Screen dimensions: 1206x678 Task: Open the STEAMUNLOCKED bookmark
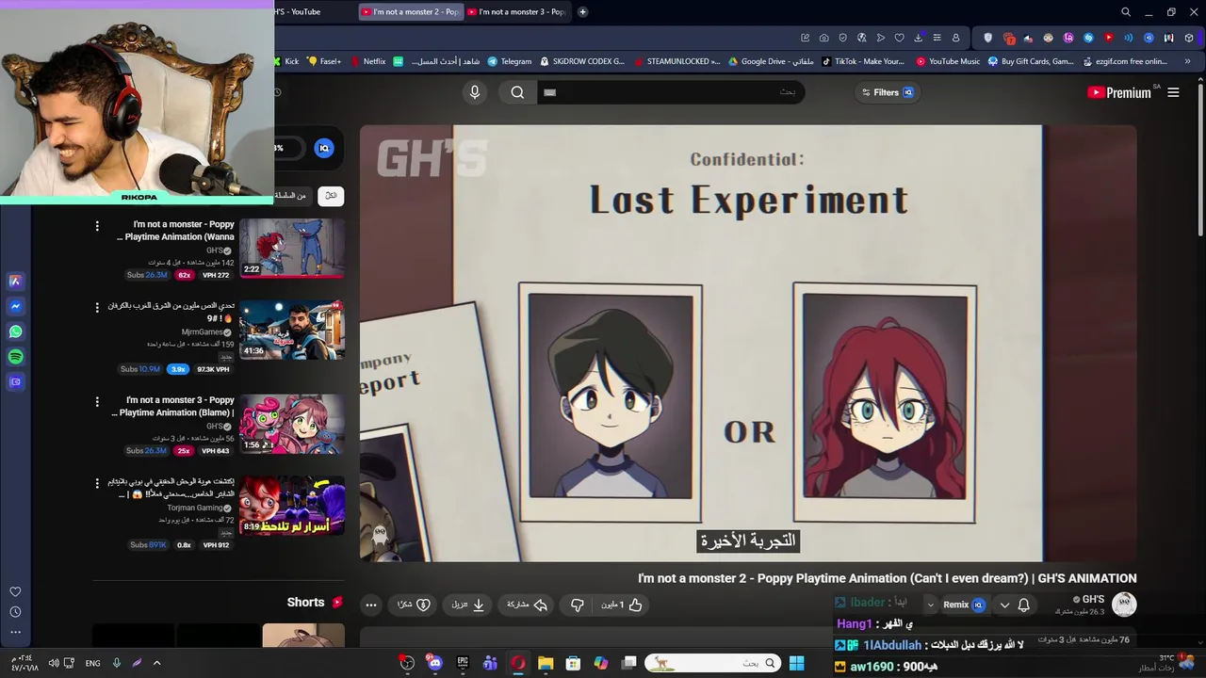point(678,61)
